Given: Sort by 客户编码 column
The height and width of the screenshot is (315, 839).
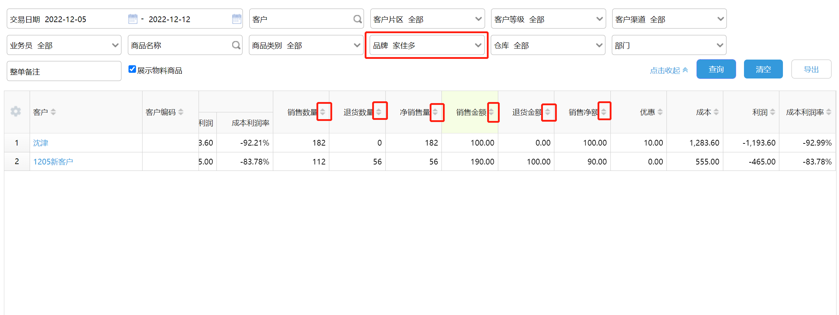Looking at the screenshot, I should click(181, 112).
